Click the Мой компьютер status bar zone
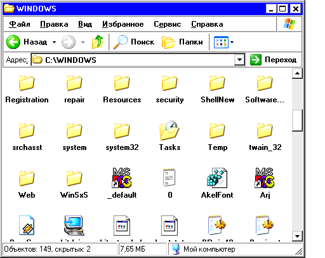 (x=235, y=249)
